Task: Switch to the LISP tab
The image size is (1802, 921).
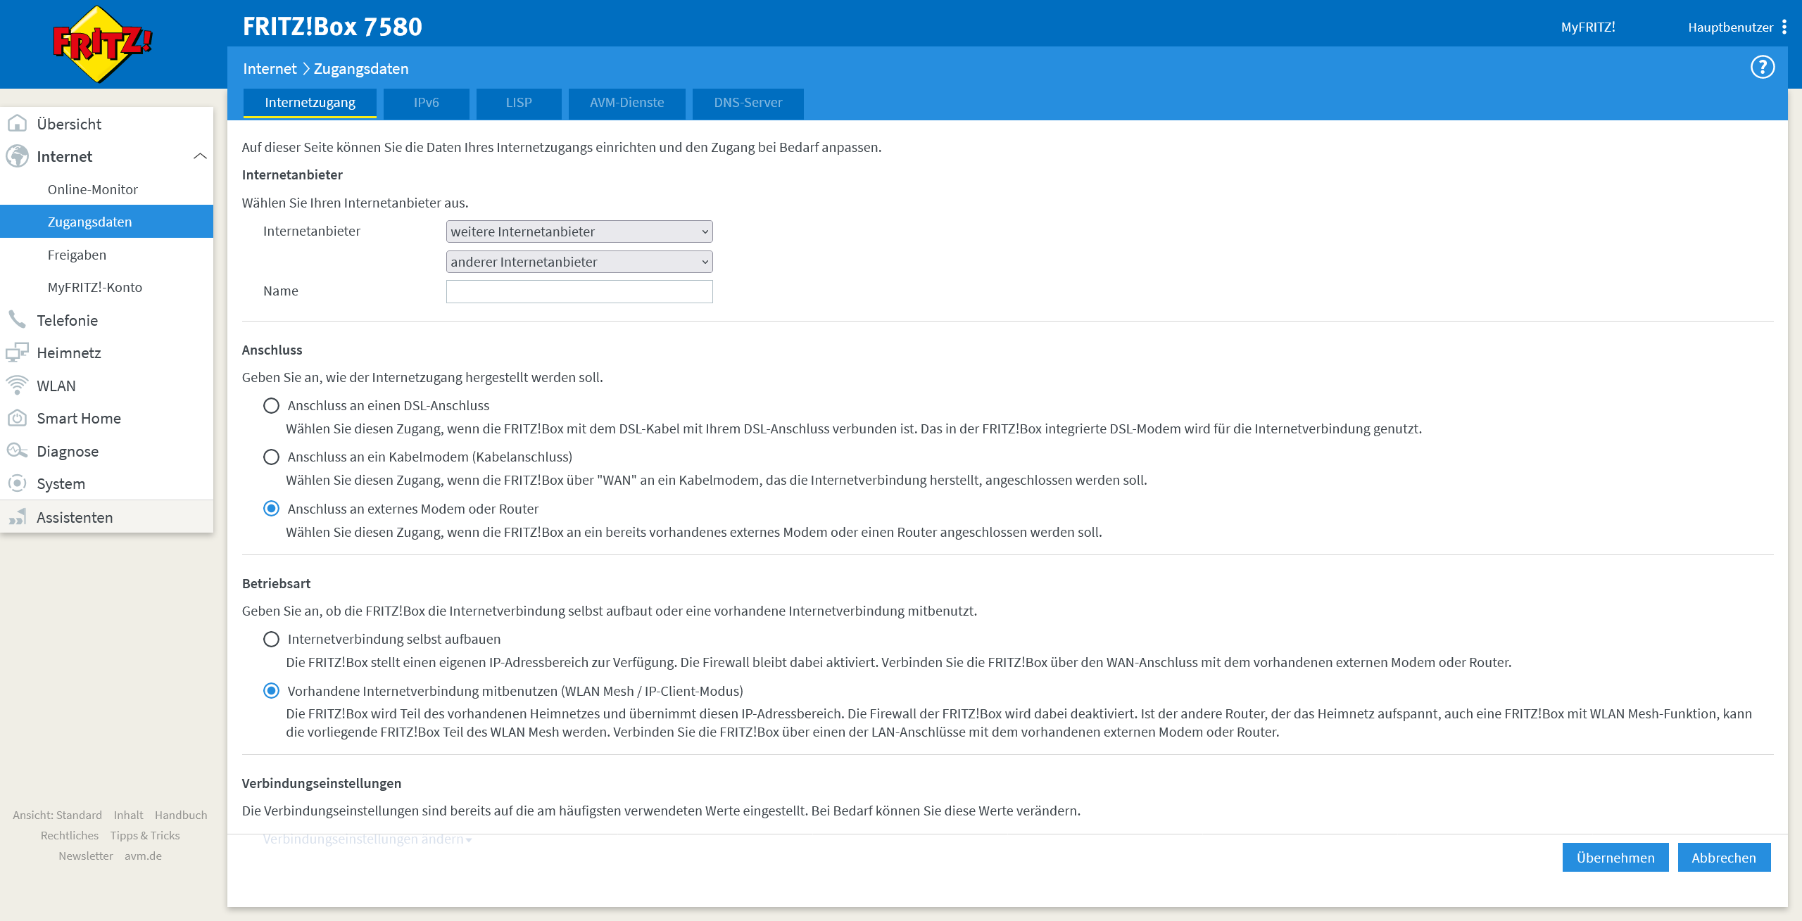Action: coord(519,103)
